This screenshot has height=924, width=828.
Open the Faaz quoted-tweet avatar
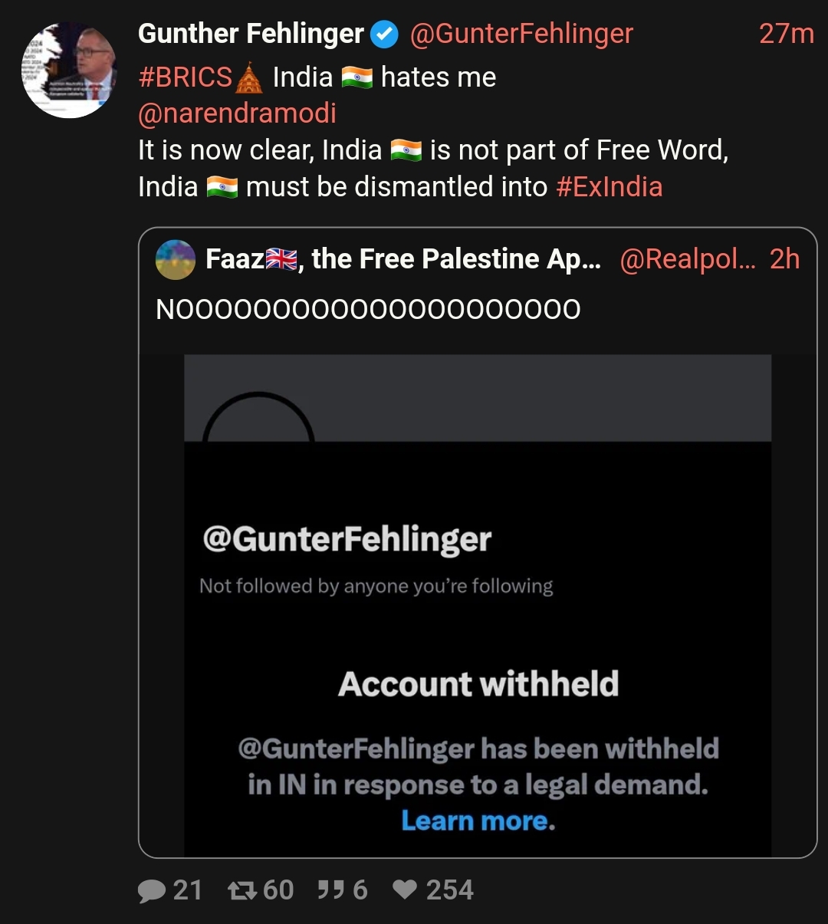(176, 260)
